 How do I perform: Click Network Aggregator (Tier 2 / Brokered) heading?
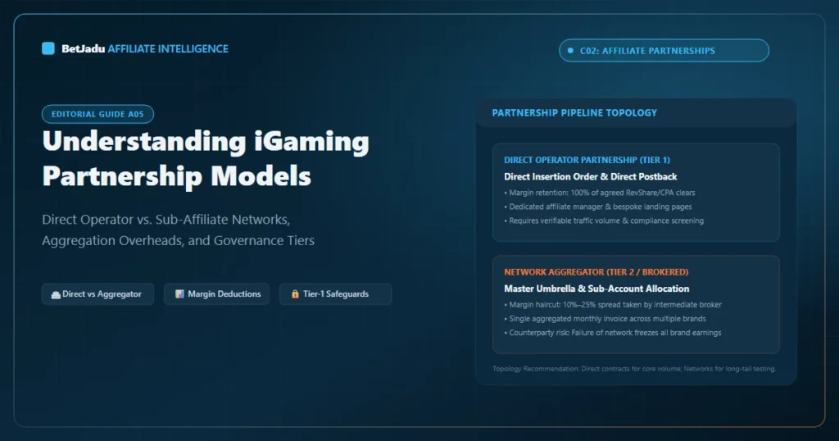click(x=596, y=272)
